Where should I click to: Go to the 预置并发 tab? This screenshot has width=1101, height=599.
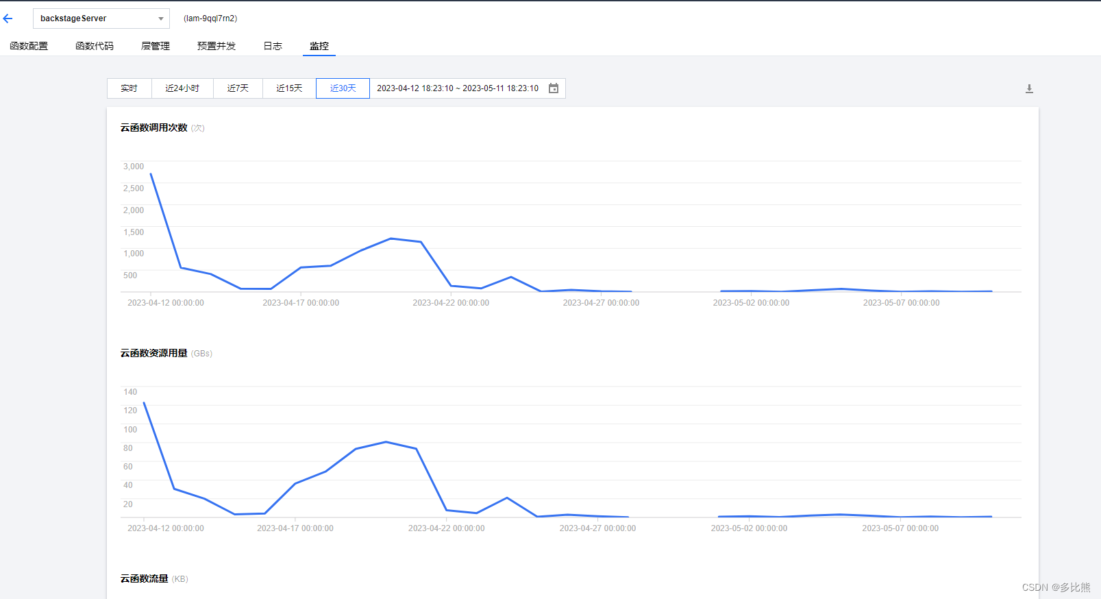(217, 46)
